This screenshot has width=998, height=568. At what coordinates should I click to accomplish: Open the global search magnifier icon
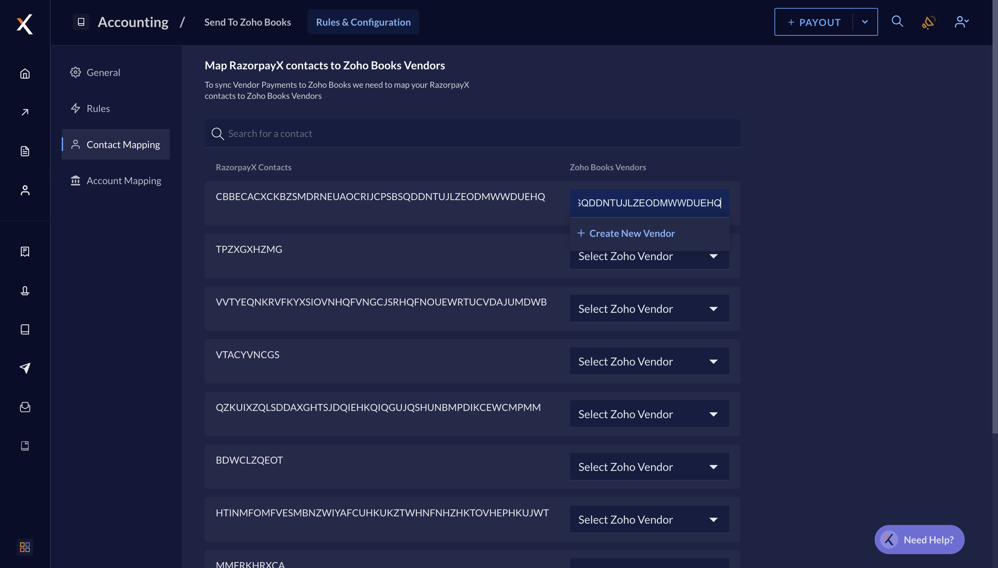[898, 21]
